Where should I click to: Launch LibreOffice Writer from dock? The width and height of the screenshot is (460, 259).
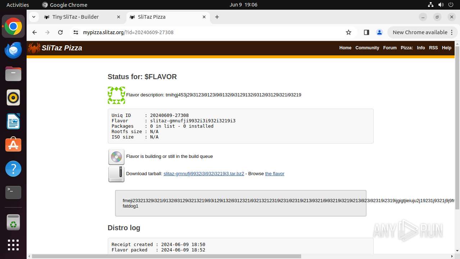13,121
